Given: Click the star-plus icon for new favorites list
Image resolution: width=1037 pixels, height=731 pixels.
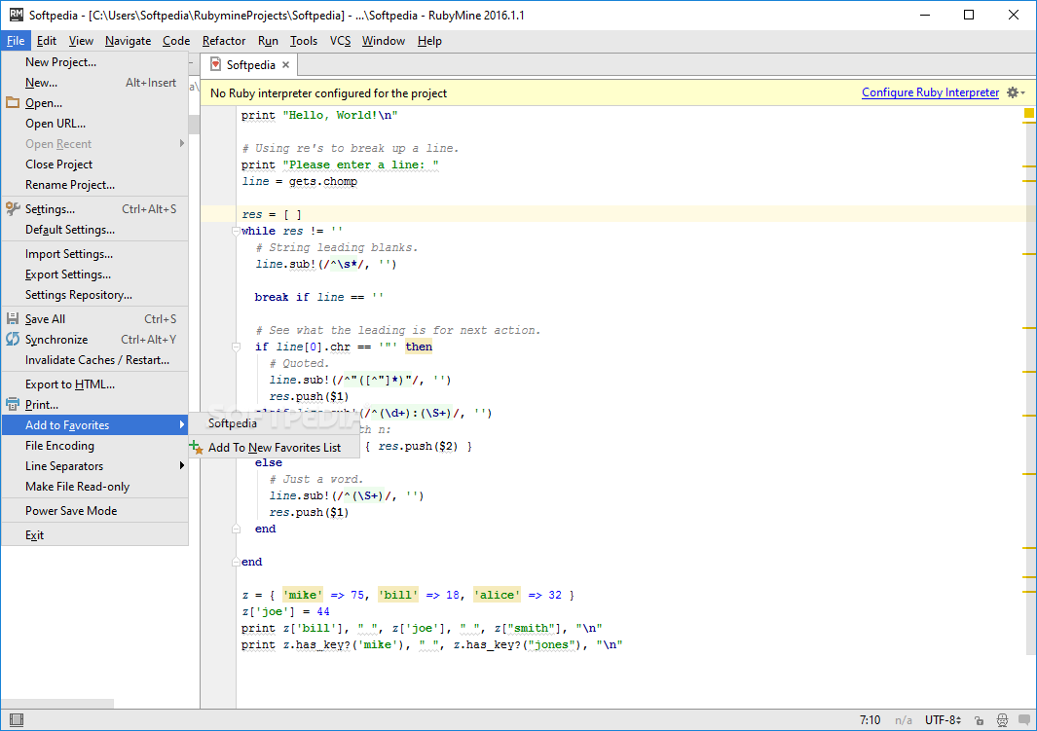Looking at the screenshot, I should [x=197, y=448].
